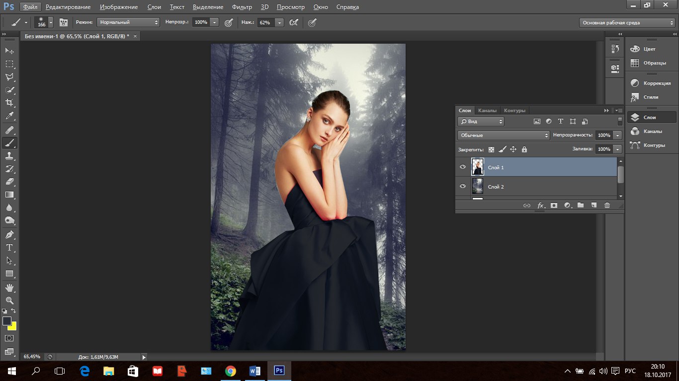The height and width of the screenshot is (381, 679).
Task: Add a layer mask
Action: [x=554, y=205]
